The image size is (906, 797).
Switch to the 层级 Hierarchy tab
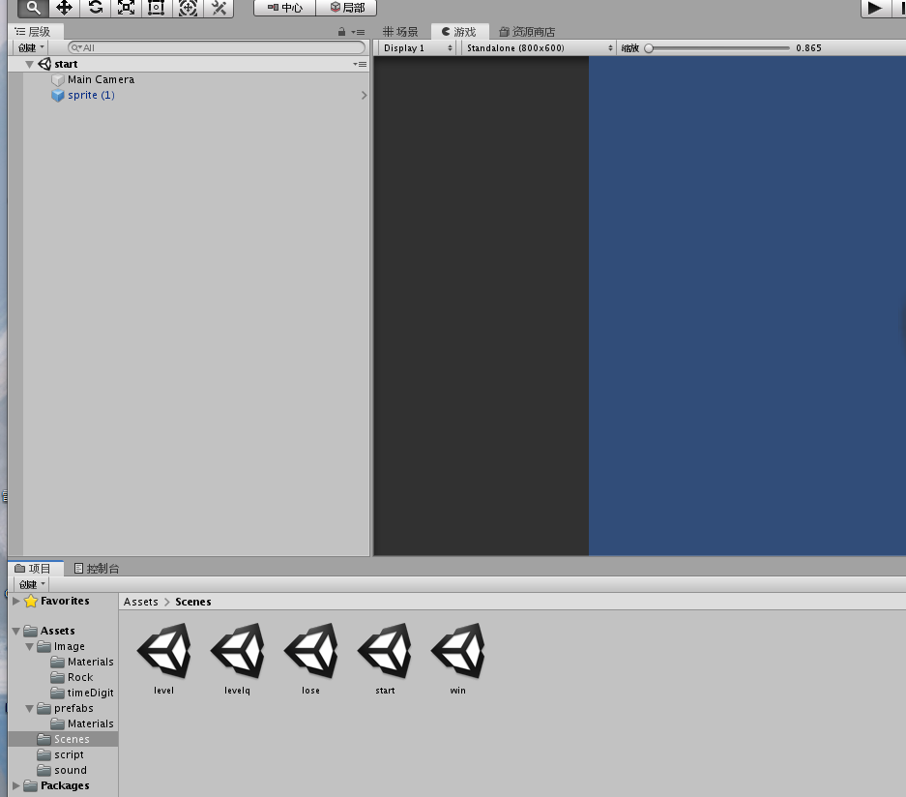[34, 32]
